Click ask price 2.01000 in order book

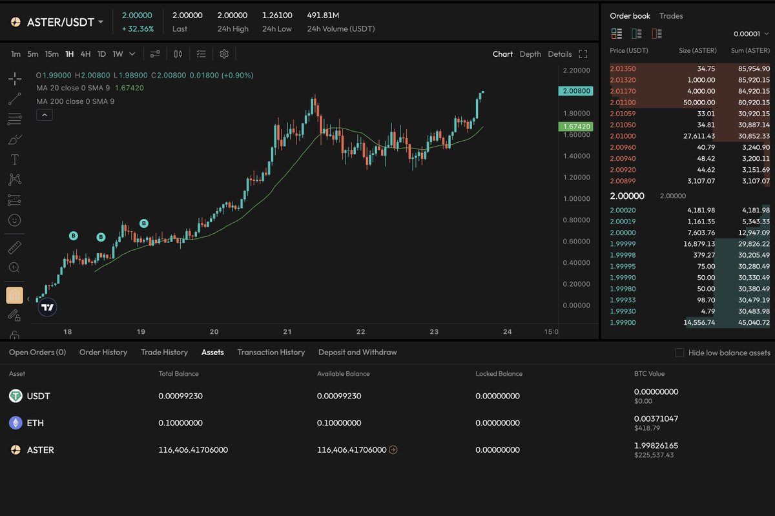click(x=623, y=136)
